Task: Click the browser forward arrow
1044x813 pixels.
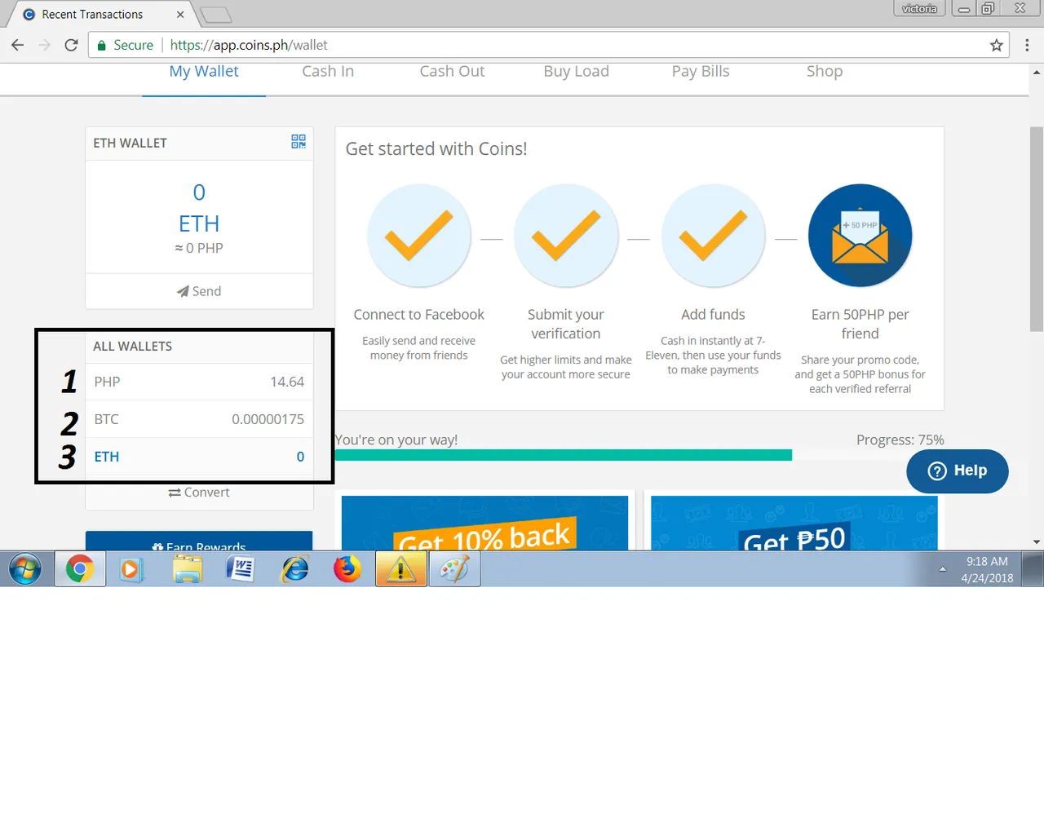Action: (x=45, y=45)
